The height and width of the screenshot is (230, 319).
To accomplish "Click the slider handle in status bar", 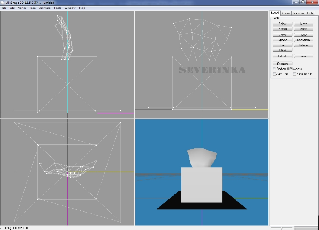I will [281, 228].
